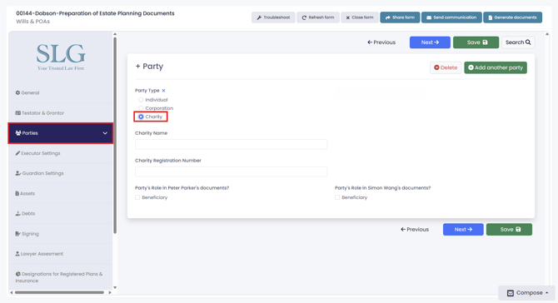The image size is (558, 303).
Task: Click Testator & Grantor card icon
Action: [x=17, y=113]
